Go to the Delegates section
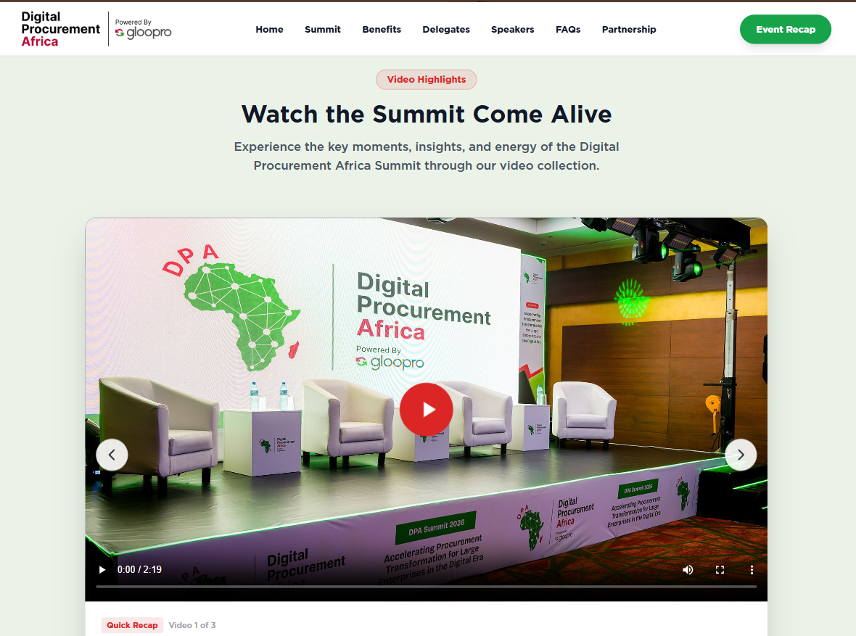Screen dimensions: 856x636 446,30
